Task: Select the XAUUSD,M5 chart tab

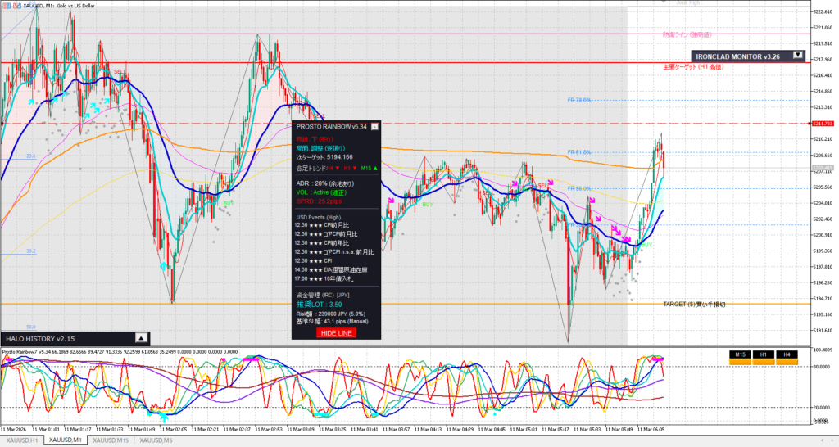Action: tap(155, 441)
